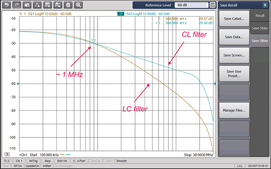Click the Save User Preset button
271x169 pixels.
pos(234,73)
